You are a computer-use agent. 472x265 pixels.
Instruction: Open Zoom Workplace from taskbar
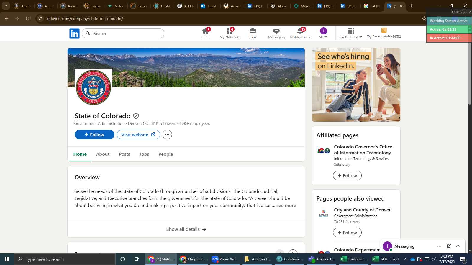pyautogui.click(x=225, y=259)
